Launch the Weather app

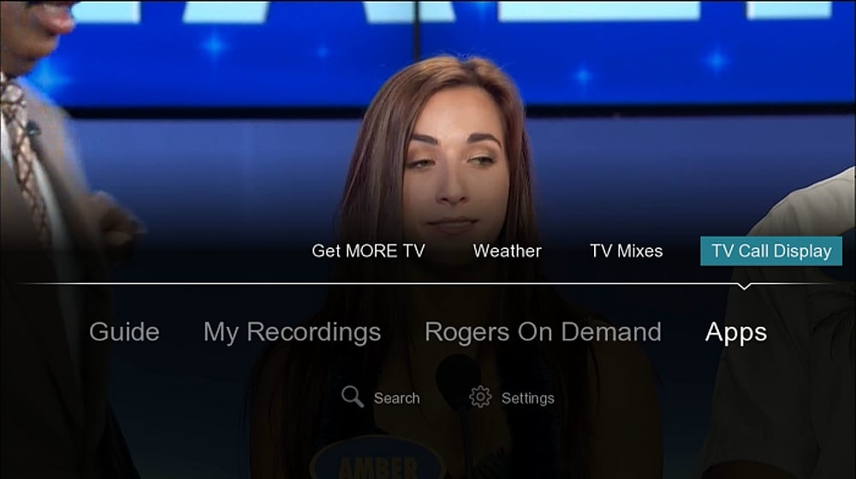[507, 251]
